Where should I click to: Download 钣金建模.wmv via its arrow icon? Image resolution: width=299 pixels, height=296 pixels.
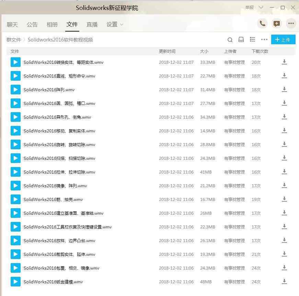284,281
